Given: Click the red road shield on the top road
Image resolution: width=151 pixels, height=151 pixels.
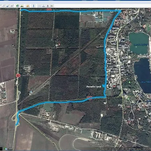Looking at the screenshot, I should tap(49, 10).
